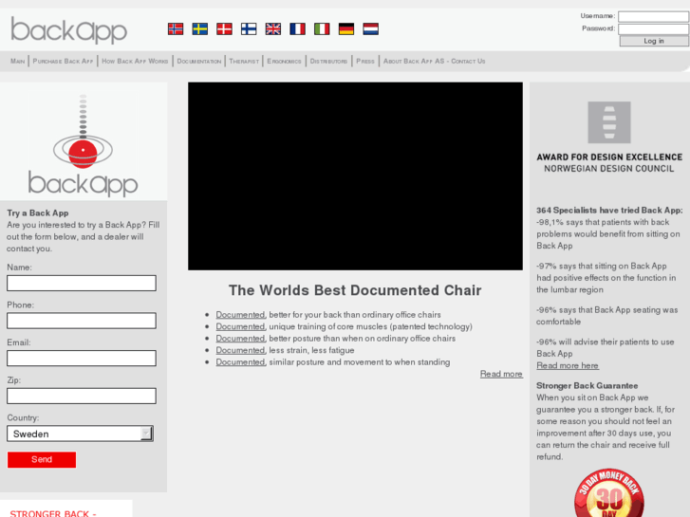The height and width of the screenshot is (517, 690).
Task: Click 364 Specialists have tried Back App text
Action: coord(609,211)
